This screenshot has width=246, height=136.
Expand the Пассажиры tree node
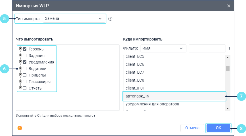click(x=20, y=81)
